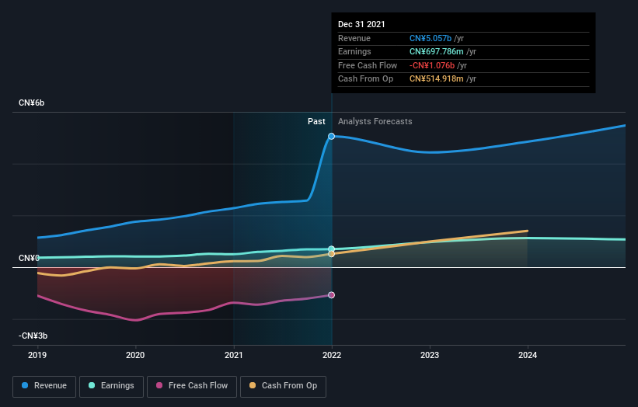This screenshot has width=638, height=407.
Task: Click the Past label on chart
Action: click(316, 122)
